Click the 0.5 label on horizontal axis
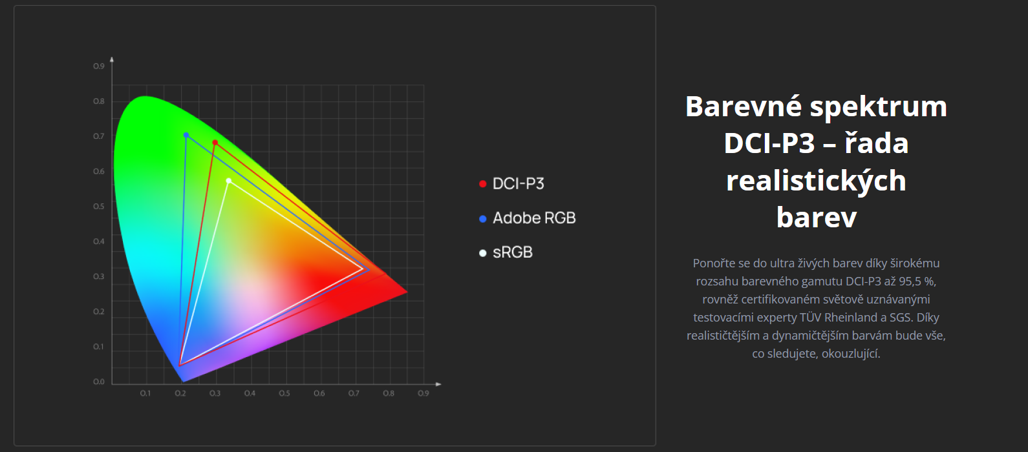The image size is (1028, 452). pos(284,393)
